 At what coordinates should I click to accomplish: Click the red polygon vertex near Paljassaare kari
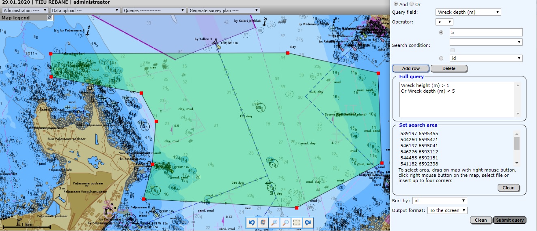point(51,53)
